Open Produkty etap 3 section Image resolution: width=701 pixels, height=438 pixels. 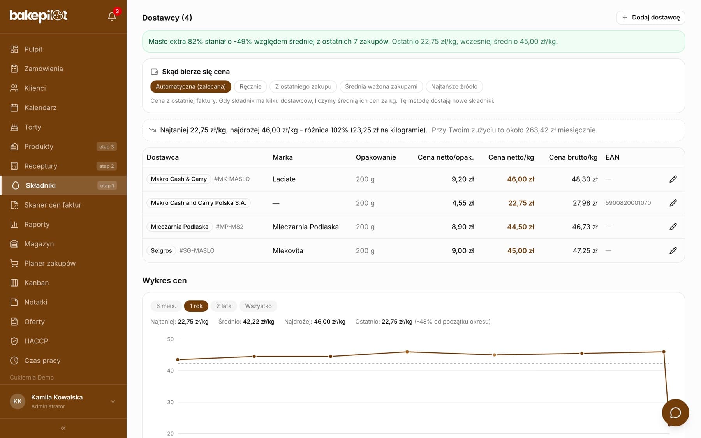click(x=63, y=146)
